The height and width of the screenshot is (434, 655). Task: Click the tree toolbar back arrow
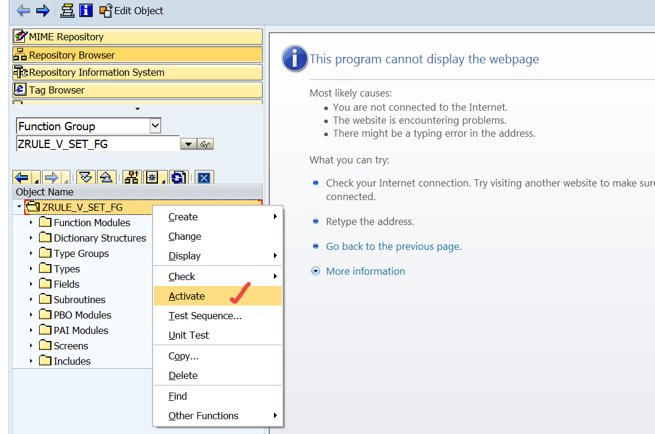[x=21, y=178]
